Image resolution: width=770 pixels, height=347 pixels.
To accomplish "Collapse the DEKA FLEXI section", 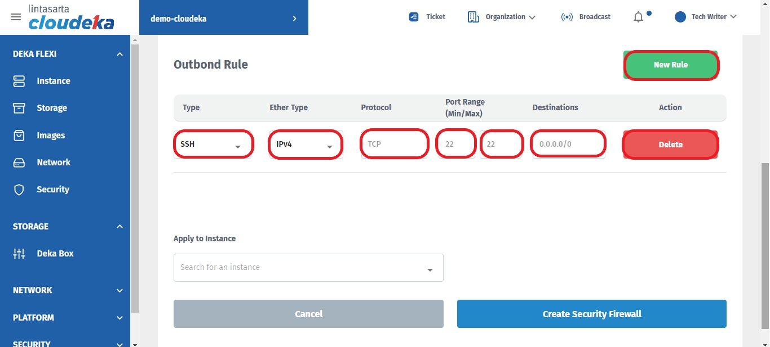I will tap(120, 54).
